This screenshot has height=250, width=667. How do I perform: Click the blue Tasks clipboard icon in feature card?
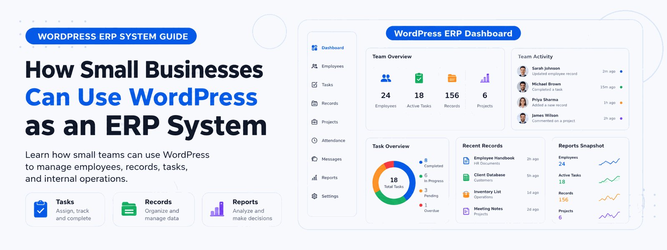pyautogui.click(x=40, y=209)
